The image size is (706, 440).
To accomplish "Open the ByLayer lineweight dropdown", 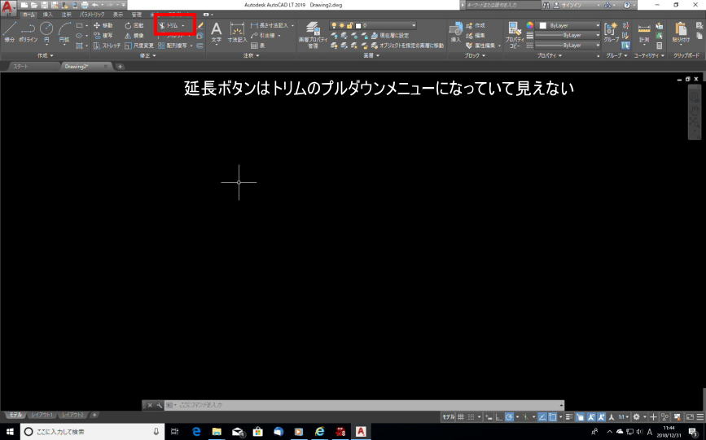I will point(568,36).
